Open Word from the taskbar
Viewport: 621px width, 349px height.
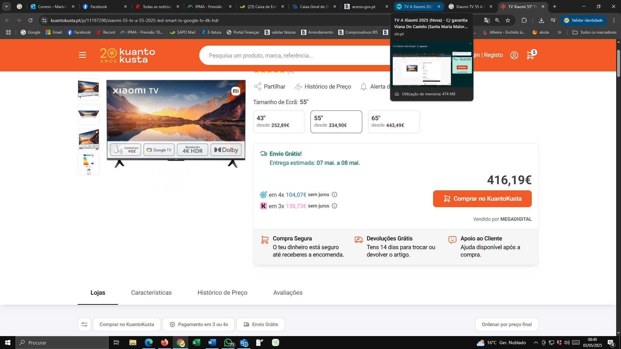212,343
